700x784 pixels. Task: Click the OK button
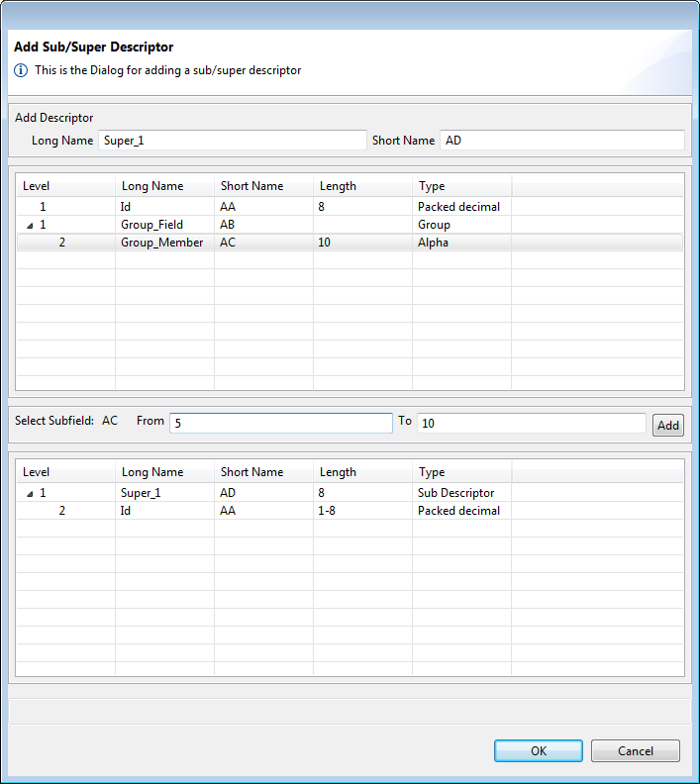pos(539,751)
